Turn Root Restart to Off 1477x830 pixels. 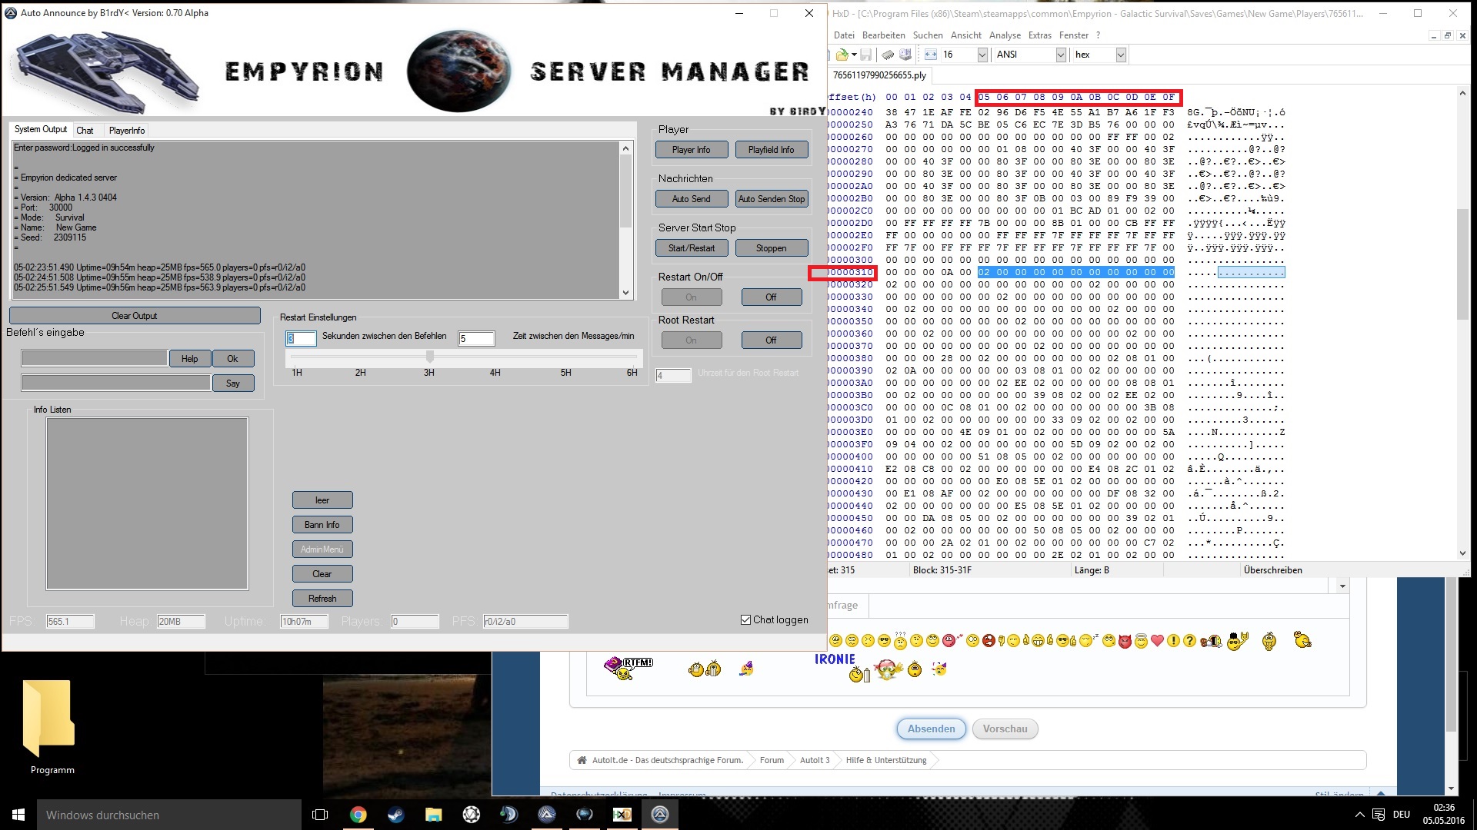(x=771, y=340)
